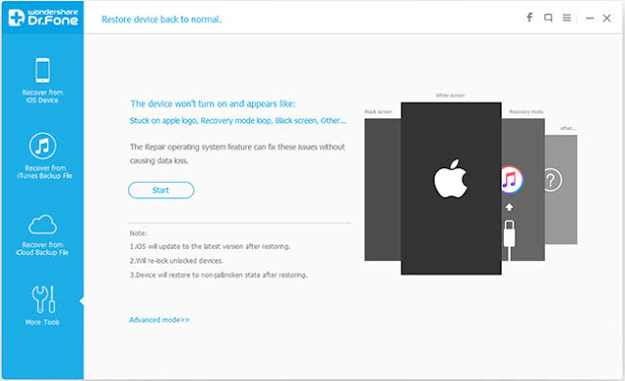Minimize the Dr.Fone window
Screen dimensions: 625x381
coord(590,18)
